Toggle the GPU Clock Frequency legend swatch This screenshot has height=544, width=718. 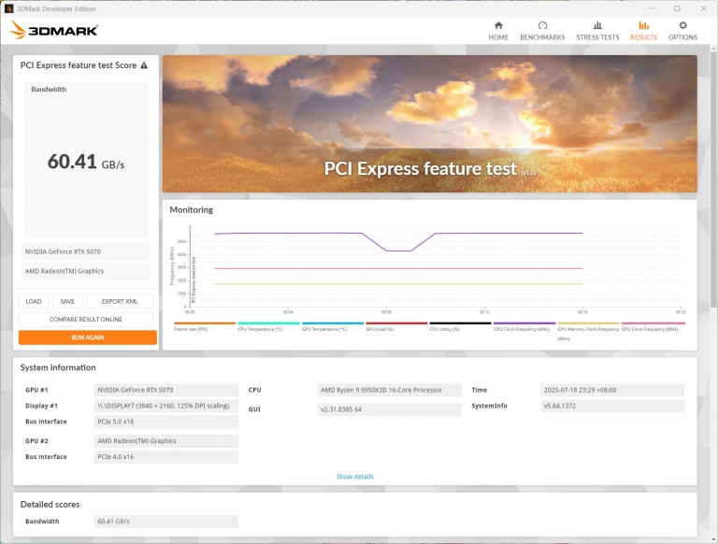pos(653,323)
